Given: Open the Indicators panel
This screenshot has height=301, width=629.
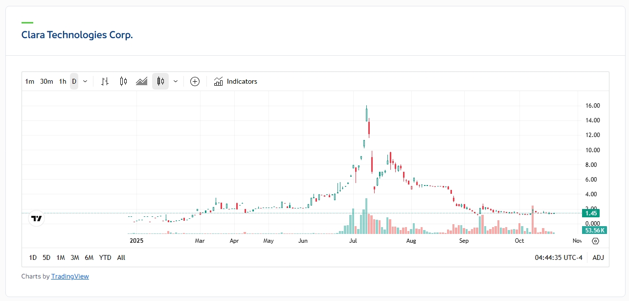Looking at the screenshot, I should click(x=236, y=81).
